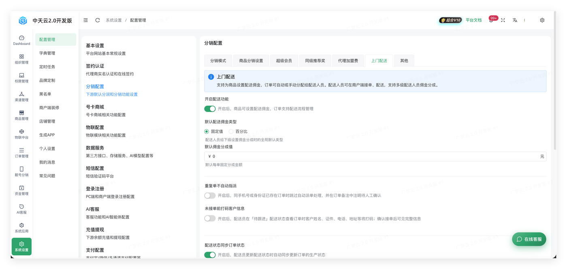Open 黑名单 in the submenu

55,94
